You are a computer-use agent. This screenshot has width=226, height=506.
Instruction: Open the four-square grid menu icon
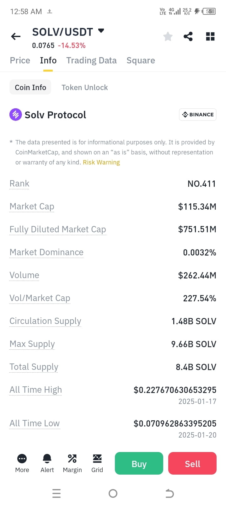210,36
